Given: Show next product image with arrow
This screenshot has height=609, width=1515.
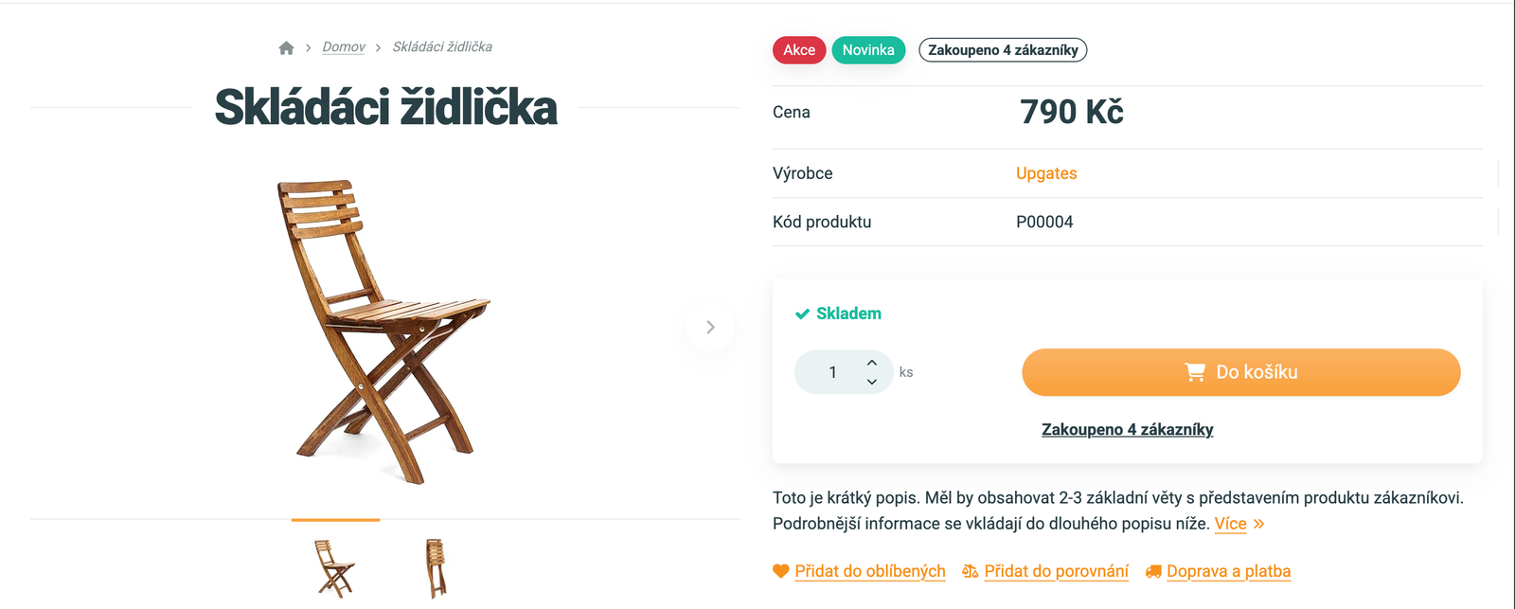Looking at the screenshot, I should pyautogui.click(x=710, y=327).
